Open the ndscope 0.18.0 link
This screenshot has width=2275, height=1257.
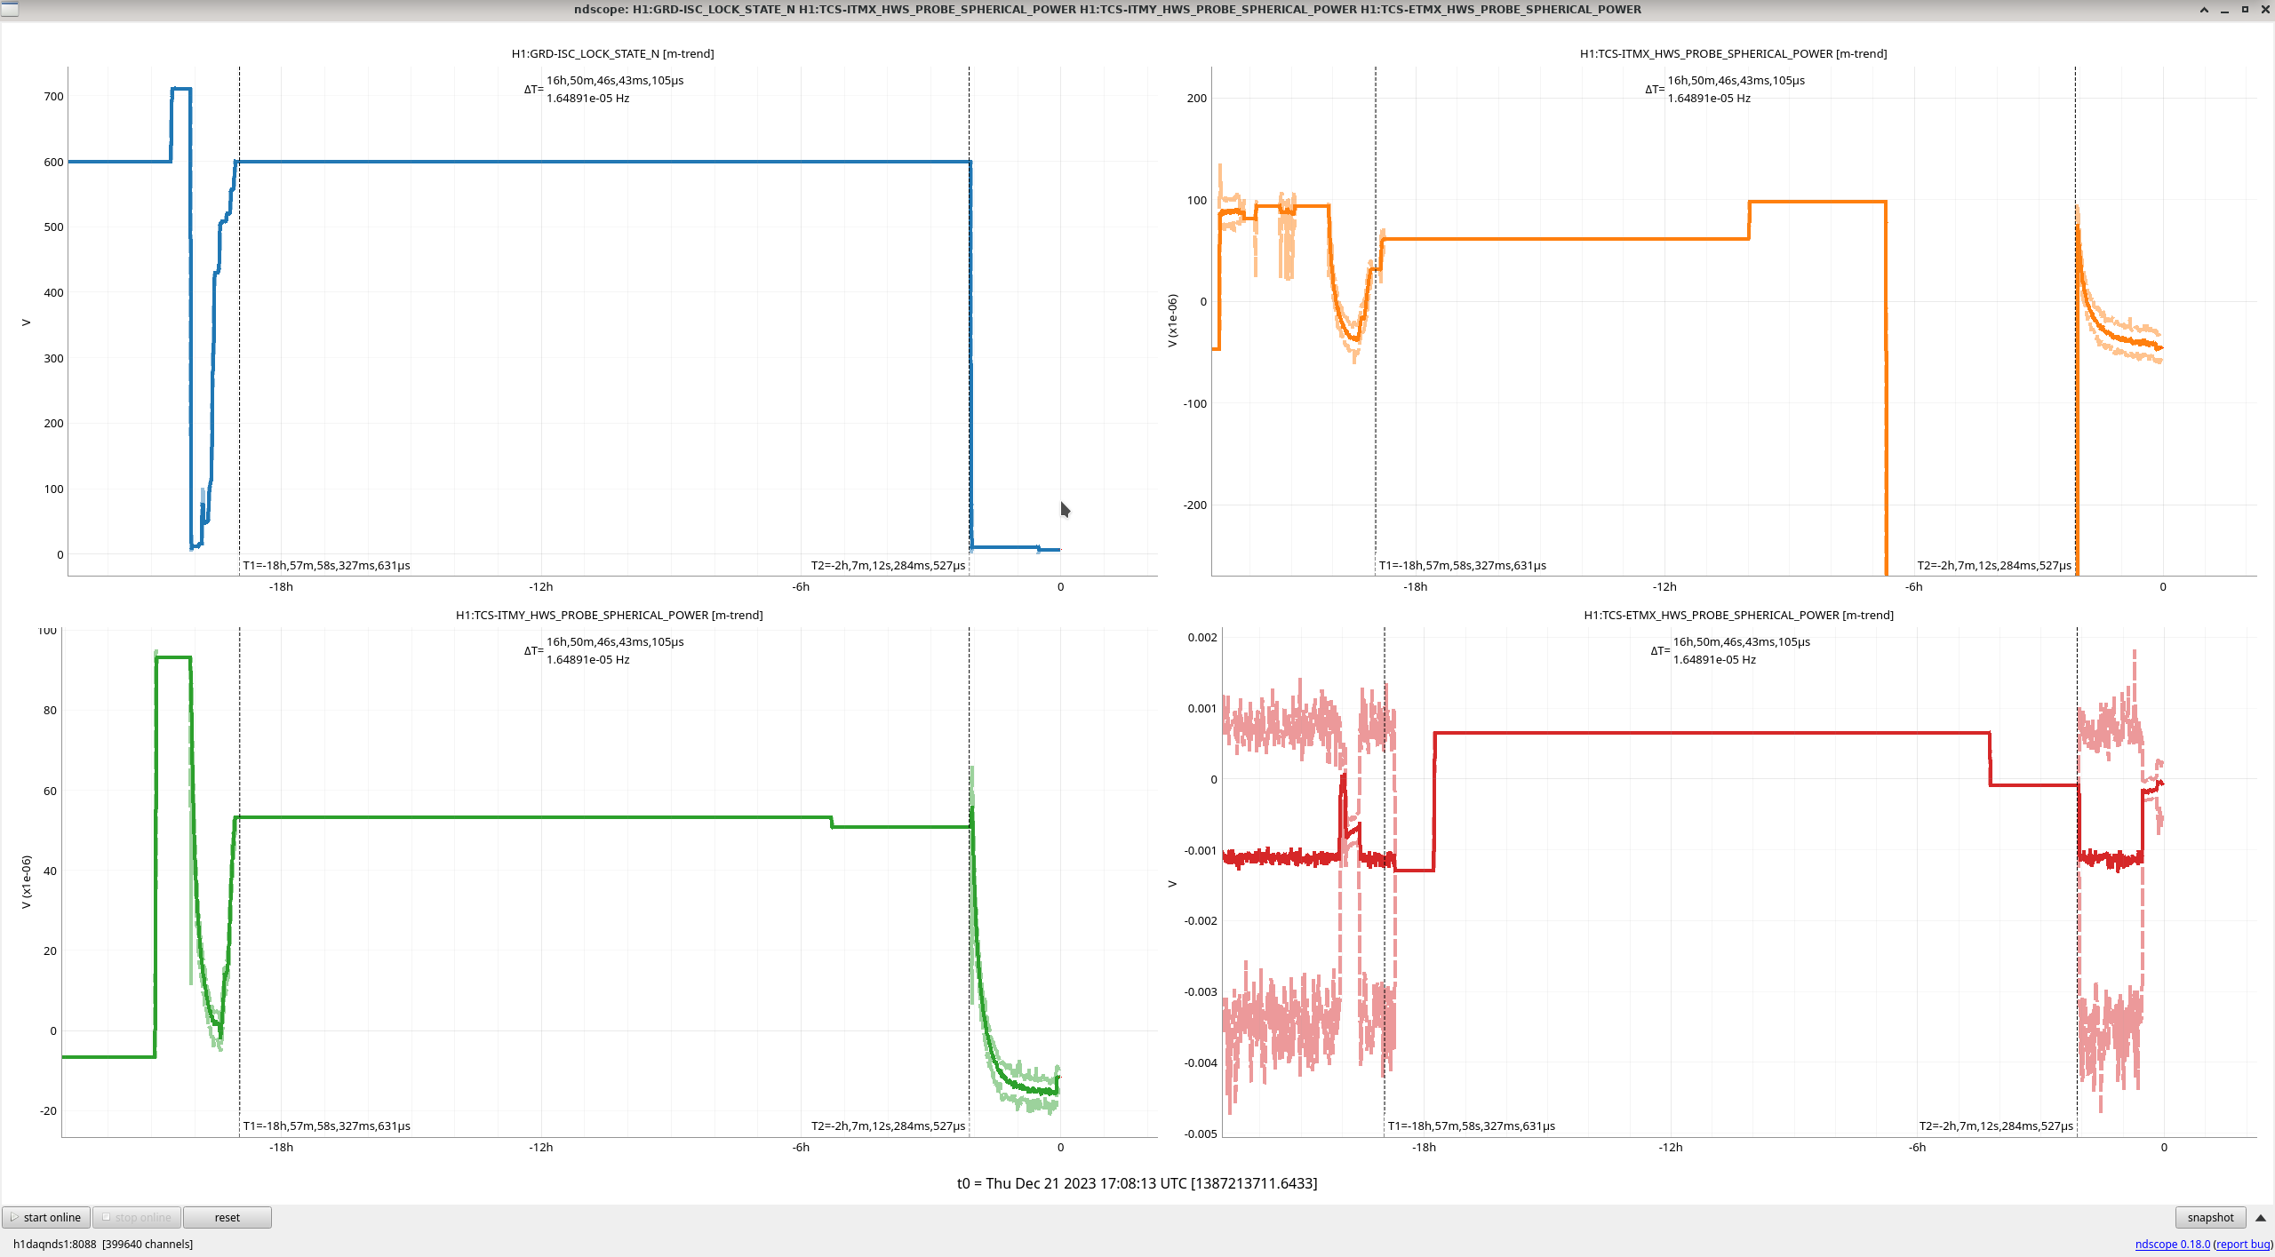[x=2172, y=1244]
